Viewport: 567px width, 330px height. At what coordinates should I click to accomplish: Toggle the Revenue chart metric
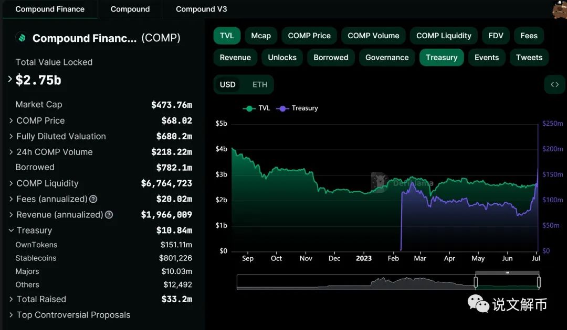235,57
